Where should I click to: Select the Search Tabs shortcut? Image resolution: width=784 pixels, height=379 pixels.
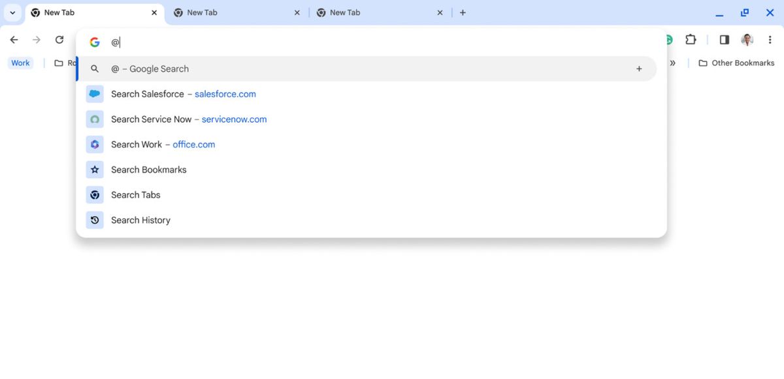[135, 194]
